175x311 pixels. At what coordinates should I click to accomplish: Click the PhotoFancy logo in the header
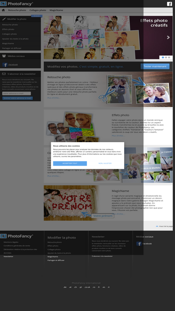coord(16,4)
